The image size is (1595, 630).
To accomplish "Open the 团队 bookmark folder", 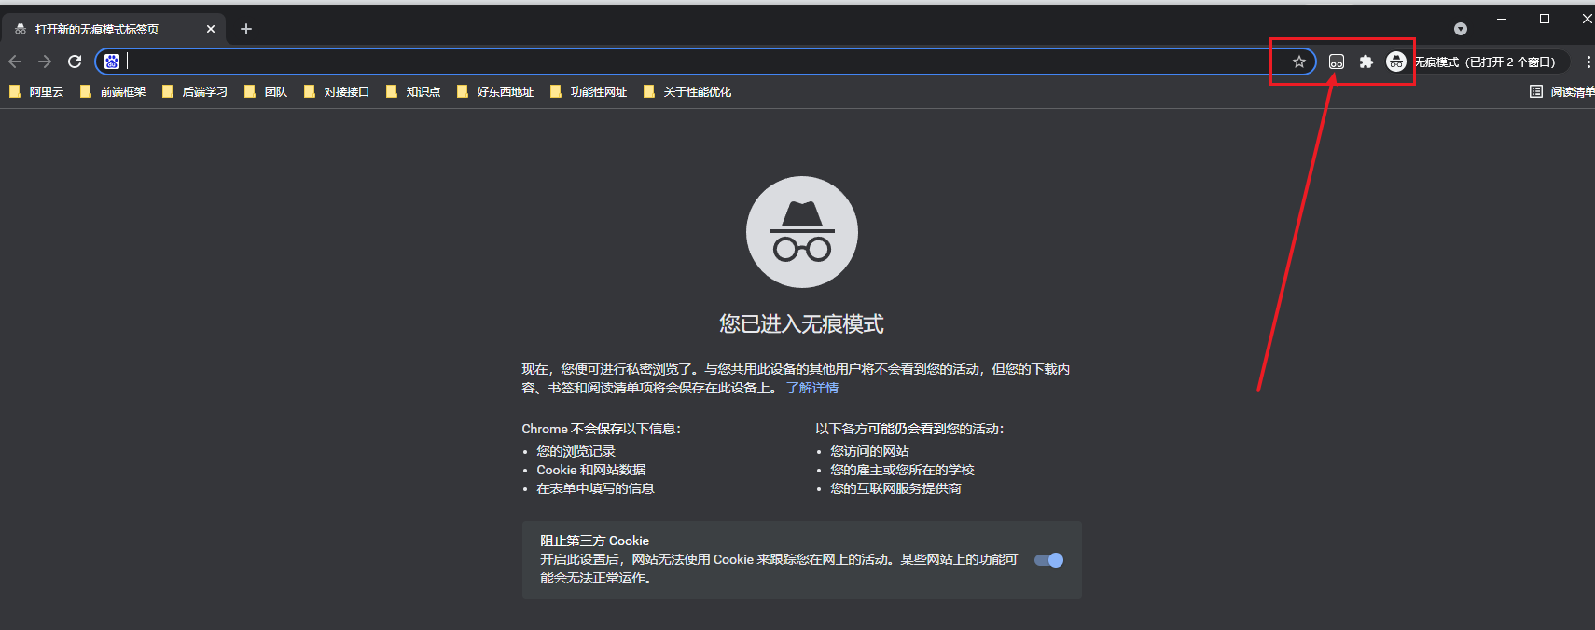I will [x=266, y=91].
